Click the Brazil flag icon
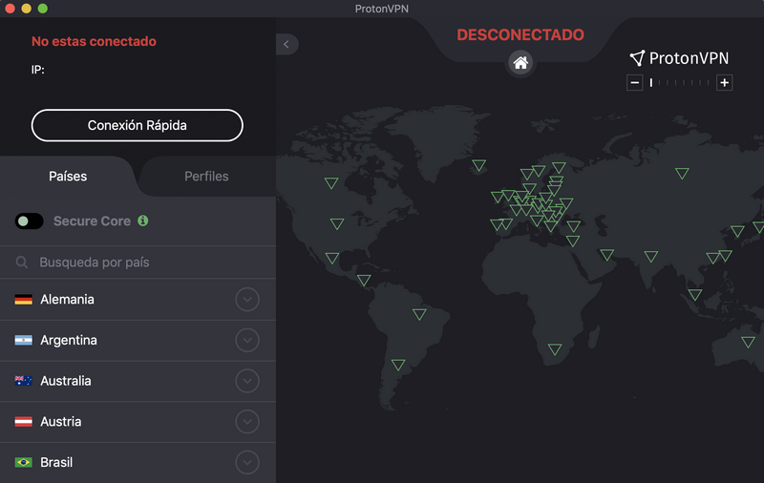The height and width of the screenshot is (483, 764). click(23, 462)
